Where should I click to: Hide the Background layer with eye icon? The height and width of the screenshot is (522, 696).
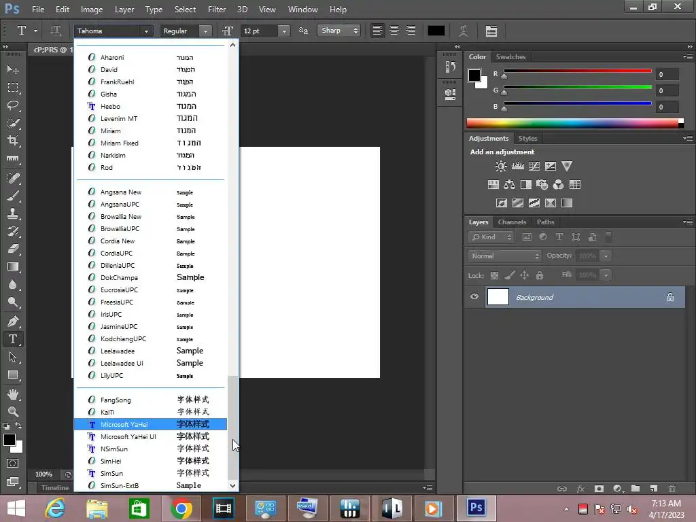[474, 296]
